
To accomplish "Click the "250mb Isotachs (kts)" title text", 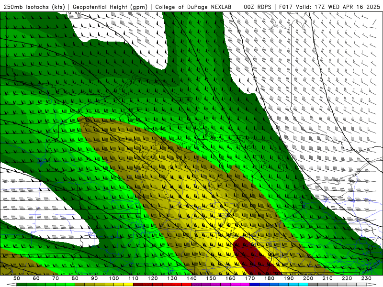I will [x=34, y=7].
